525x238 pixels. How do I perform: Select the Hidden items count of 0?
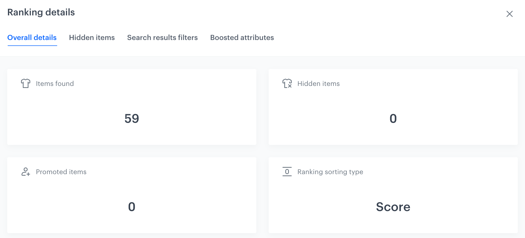(393, 118)
